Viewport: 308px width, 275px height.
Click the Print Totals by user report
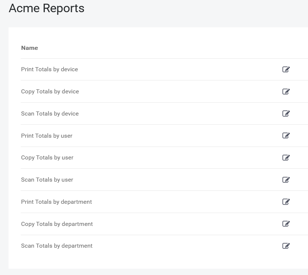[x=47, y=135]
